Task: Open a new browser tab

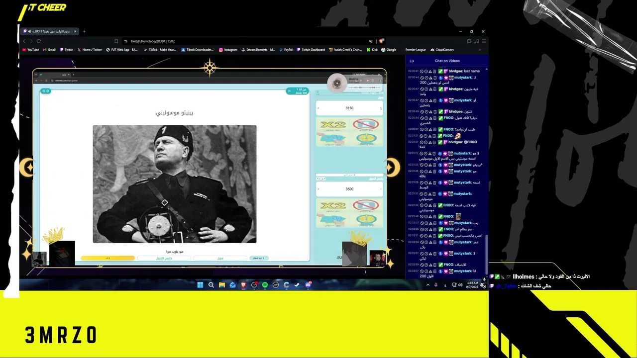Action: (x=84, y=31)
